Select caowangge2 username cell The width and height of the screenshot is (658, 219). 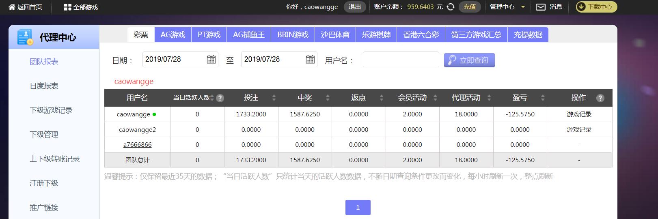137,130
